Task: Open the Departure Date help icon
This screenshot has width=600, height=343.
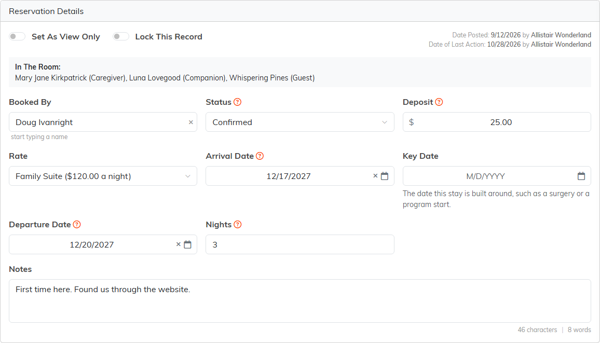Action: (x=77, y=225)
